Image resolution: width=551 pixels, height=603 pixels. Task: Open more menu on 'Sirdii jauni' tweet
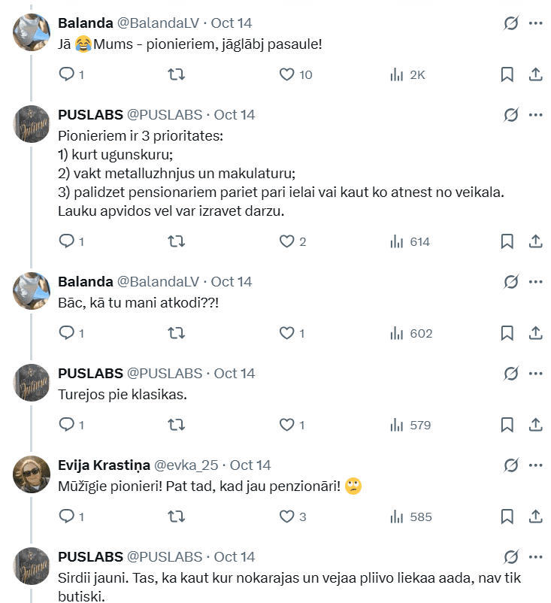536,556
